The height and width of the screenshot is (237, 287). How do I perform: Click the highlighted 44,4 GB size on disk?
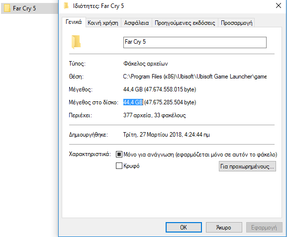click(133, 102)
